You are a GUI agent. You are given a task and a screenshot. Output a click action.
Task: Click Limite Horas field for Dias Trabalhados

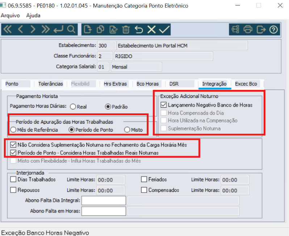[x=110, y=180]
